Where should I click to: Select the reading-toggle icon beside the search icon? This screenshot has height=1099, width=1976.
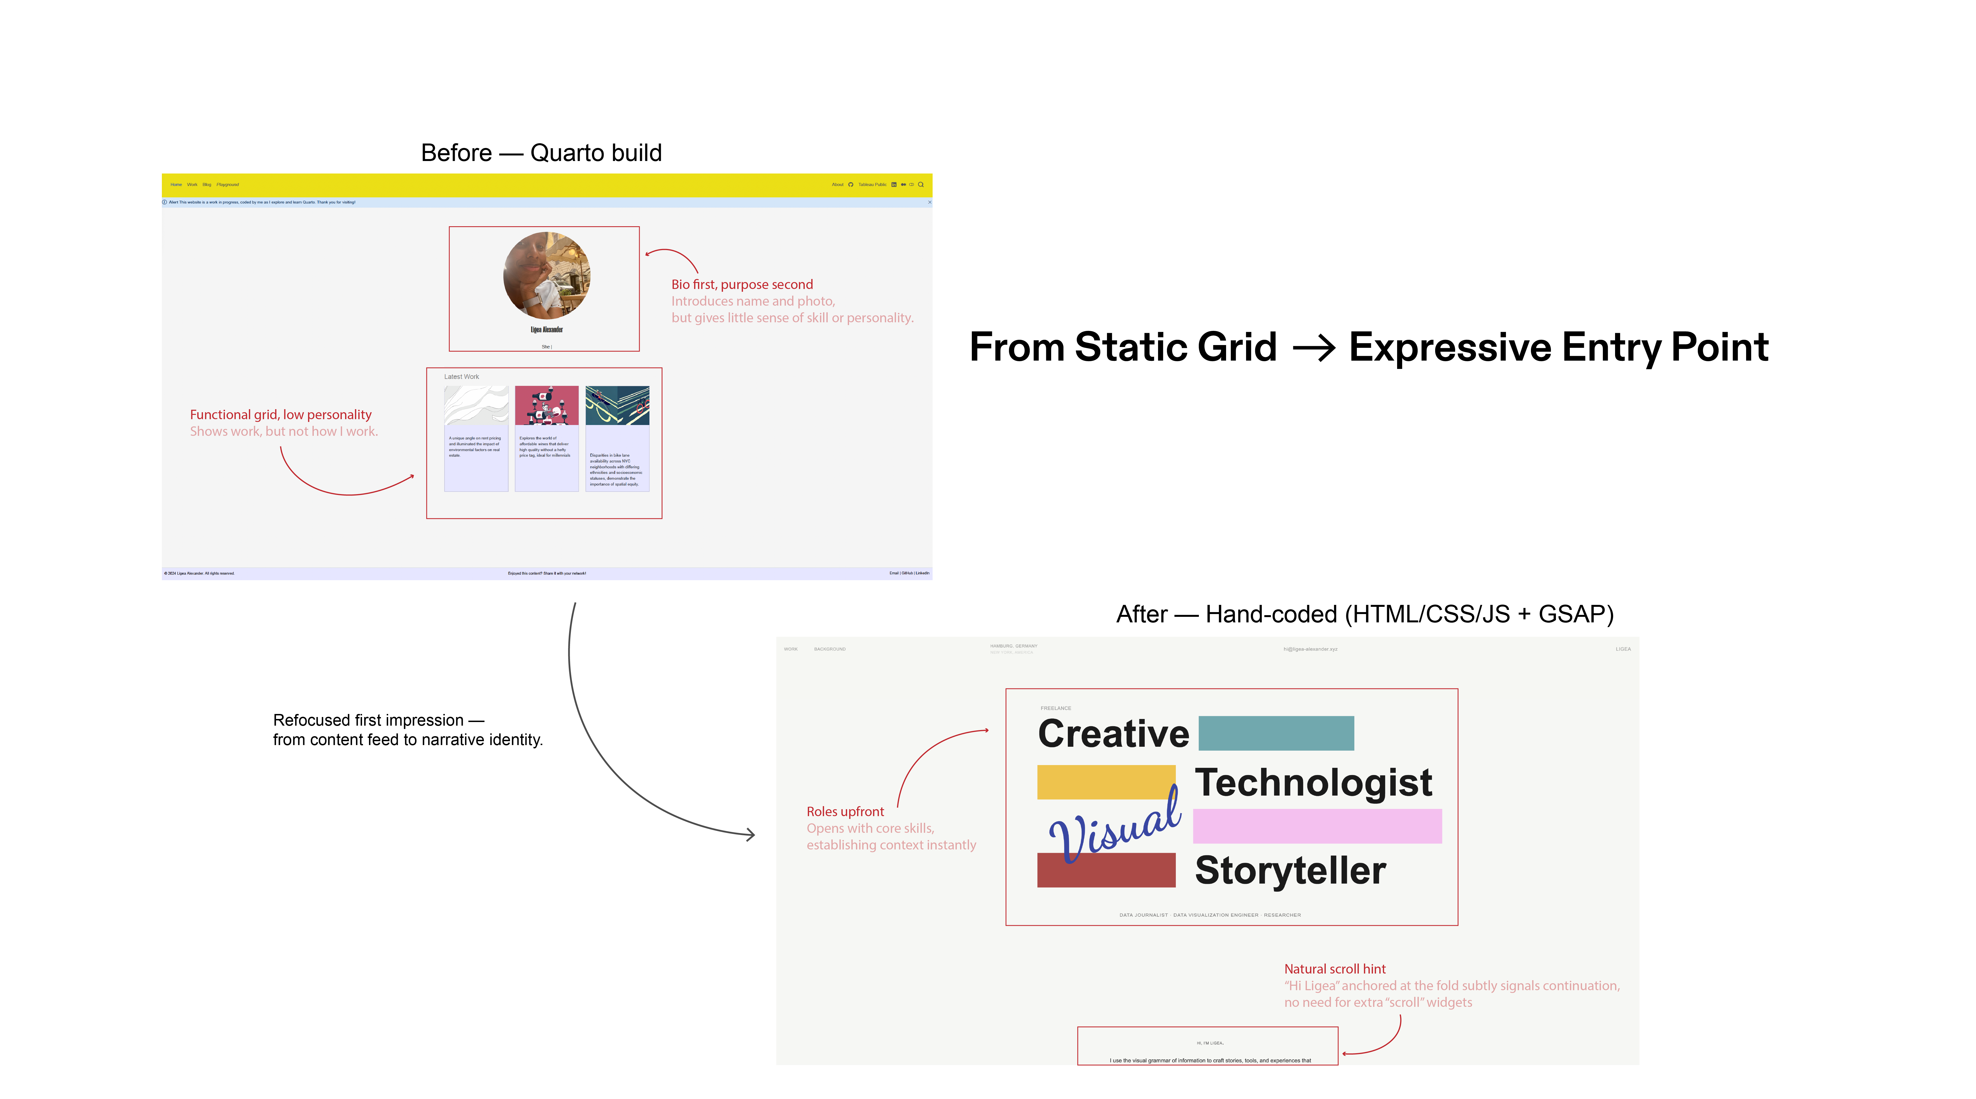912,184
